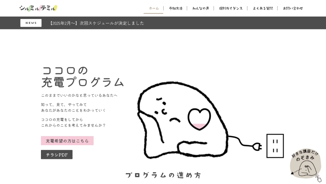Click the シルミルテミル site logo
This screenshot has width=326, height=184.
pos(38,8)
